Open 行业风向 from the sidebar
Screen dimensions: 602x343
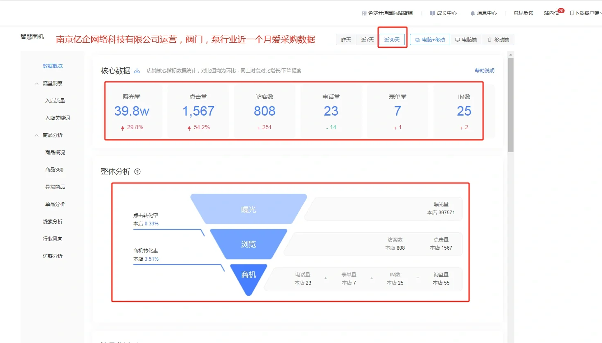click(x=52, y=238)
